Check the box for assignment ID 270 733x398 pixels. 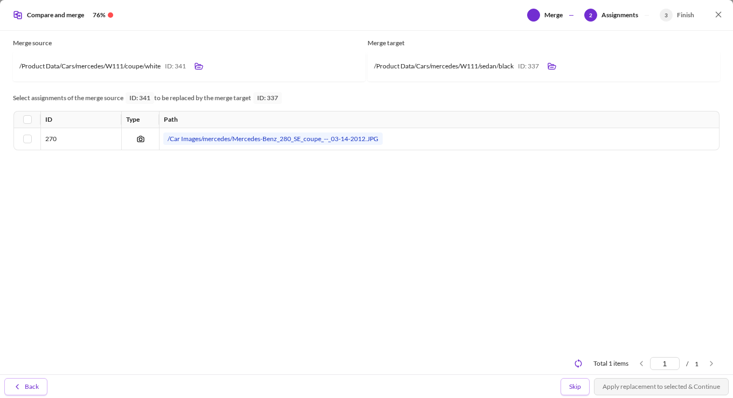point(27,139)
